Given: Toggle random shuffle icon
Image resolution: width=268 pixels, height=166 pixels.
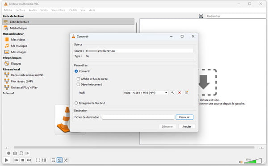Looking at the screenshot, I should [66, 160].
